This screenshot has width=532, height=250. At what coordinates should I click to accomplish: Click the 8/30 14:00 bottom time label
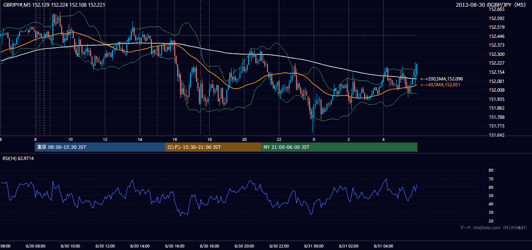[x=140, y=246]
